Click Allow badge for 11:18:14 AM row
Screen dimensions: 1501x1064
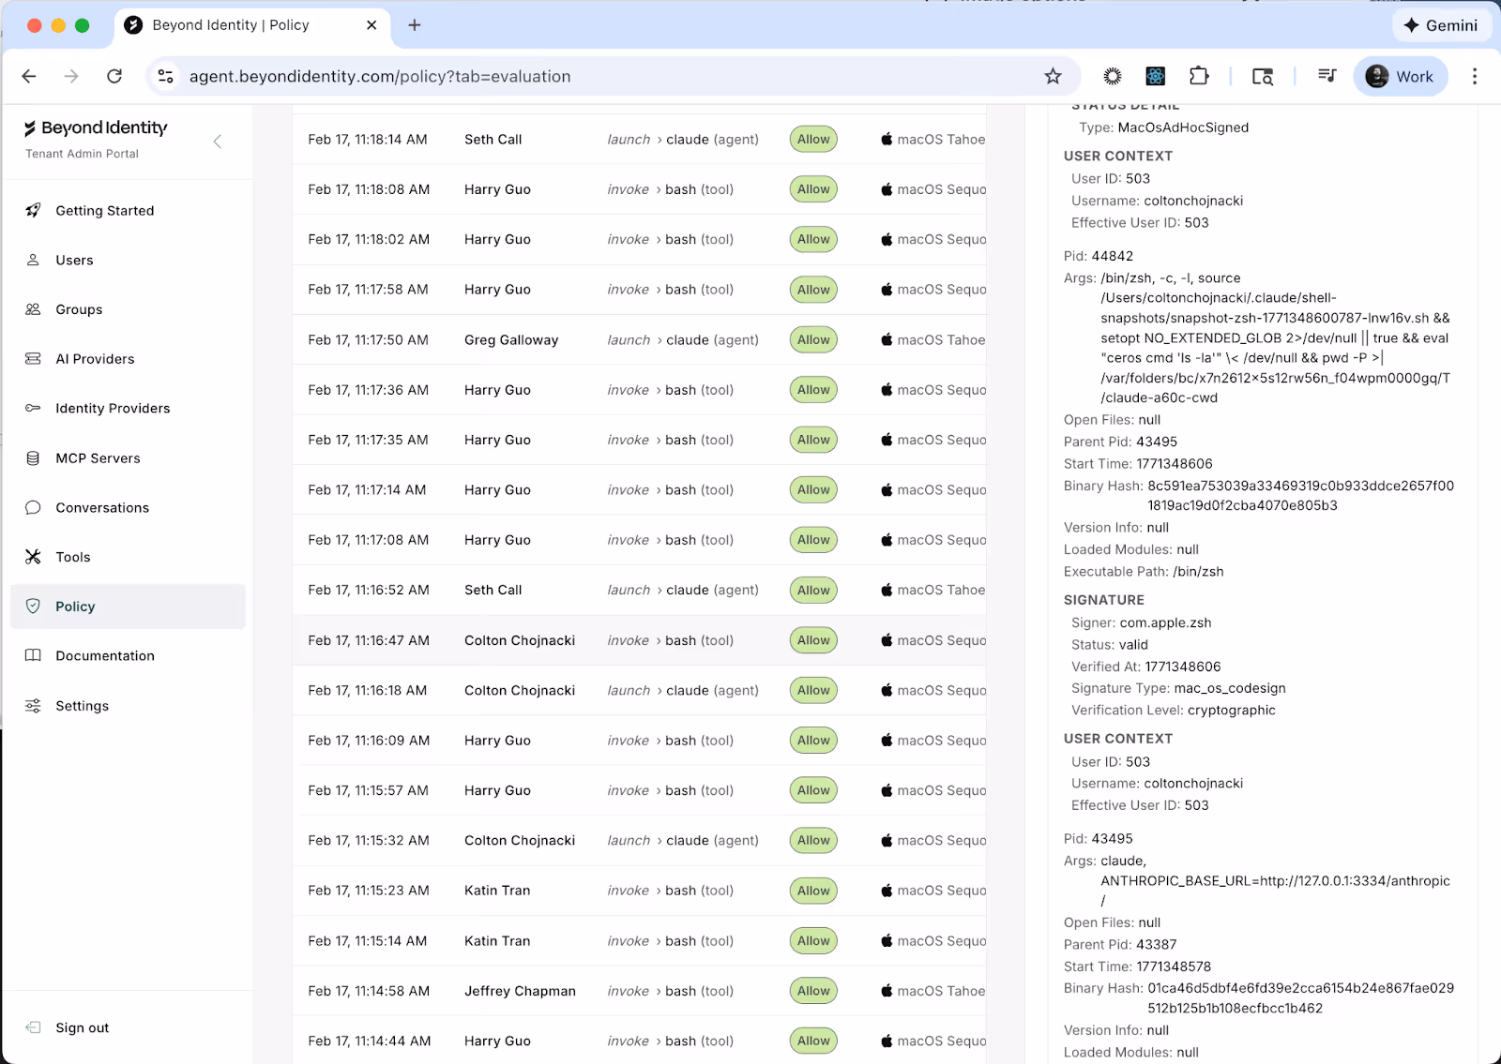pos(813,139)
